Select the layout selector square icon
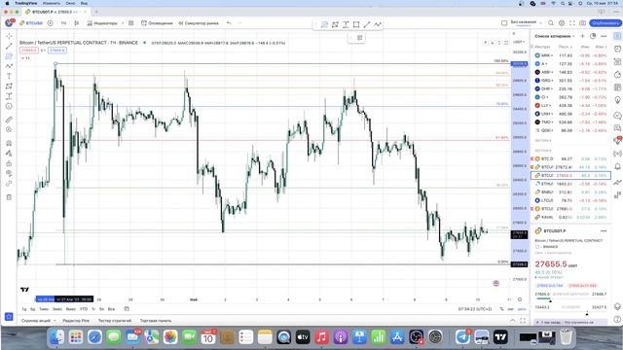Screen dimensions: 623x350 [504, 23]
